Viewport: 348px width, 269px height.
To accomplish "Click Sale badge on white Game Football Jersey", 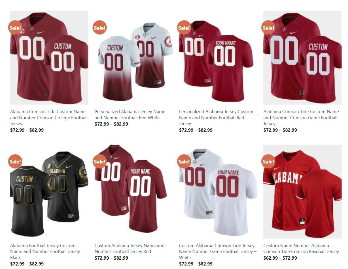I will [x=184, y=161].
